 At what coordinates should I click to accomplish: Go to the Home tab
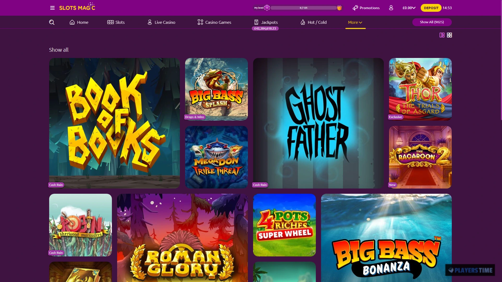coord(79,22)
